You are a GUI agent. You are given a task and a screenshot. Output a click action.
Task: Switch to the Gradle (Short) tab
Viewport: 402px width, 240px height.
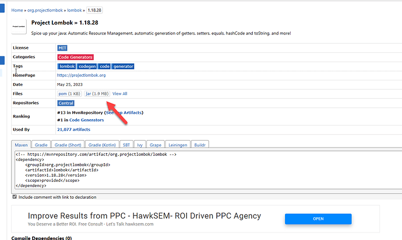pos(68,145)
